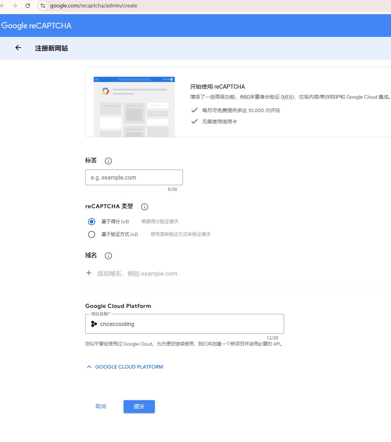The height and width of the screenshot is (442, 391).
Task: Click the Google reCAPTCHA header title
Action: (x=36, y=25)
